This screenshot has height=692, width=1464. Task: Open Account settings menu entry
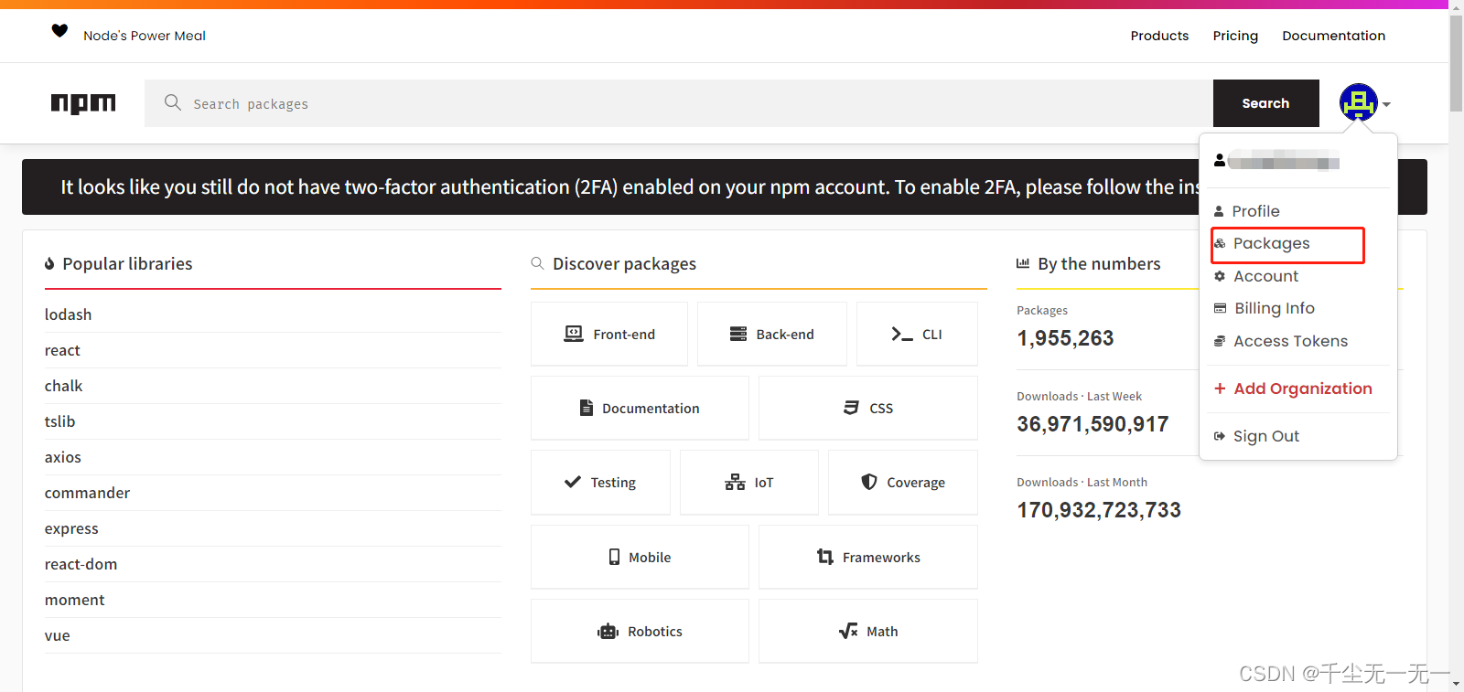click(x=1265, y=276)
